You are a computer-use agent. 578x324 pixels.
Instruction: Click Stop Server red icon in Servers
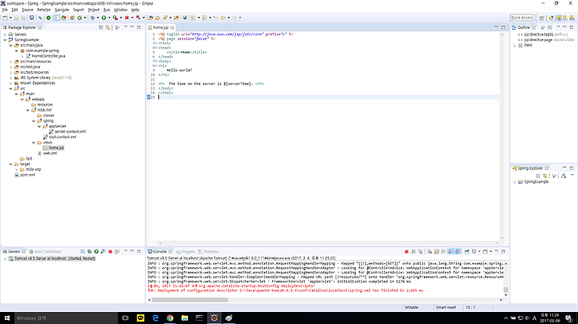coord(110,252)
